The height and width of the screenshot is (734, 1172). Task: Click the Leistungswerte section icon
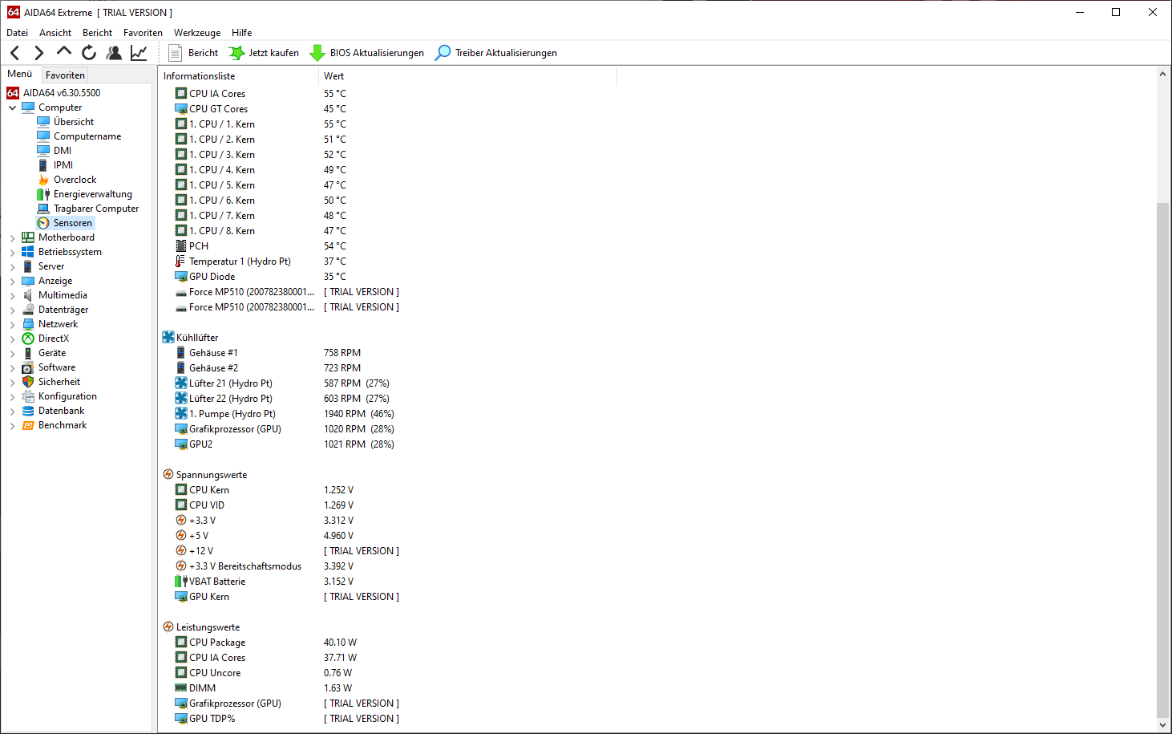(x=168, y=627)
